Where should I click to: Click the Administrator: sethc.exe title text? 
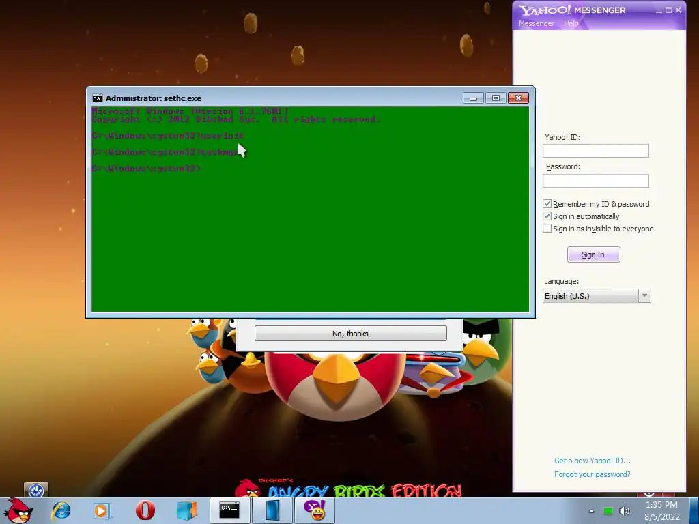click(x=154, y=98)
